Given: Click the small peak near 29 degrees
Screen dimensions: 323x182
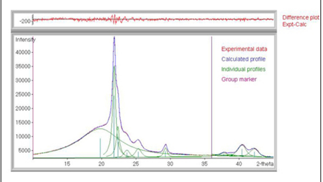Looking at the screenshot, I should (x=166, y=145).
